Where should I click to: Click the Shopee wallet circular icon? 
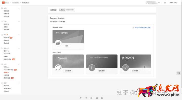click(x=58, y=43)
